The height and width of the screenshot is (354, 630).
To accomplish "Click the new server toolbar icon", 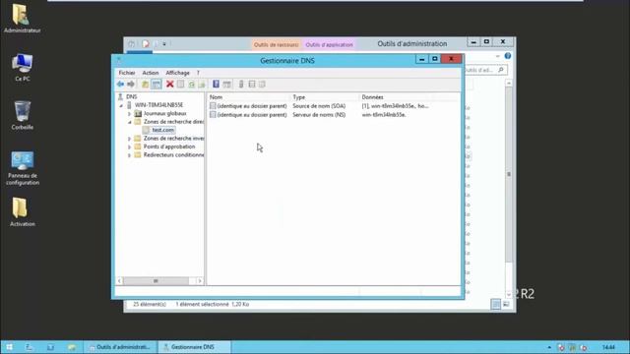I will point(241,85).
